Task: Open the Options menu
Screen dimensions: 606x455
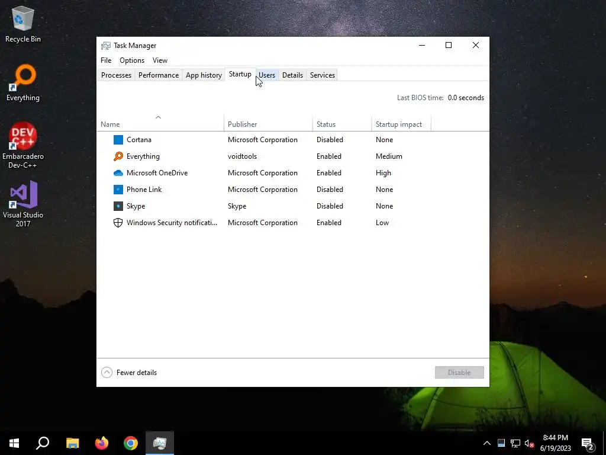Action: 132,60
